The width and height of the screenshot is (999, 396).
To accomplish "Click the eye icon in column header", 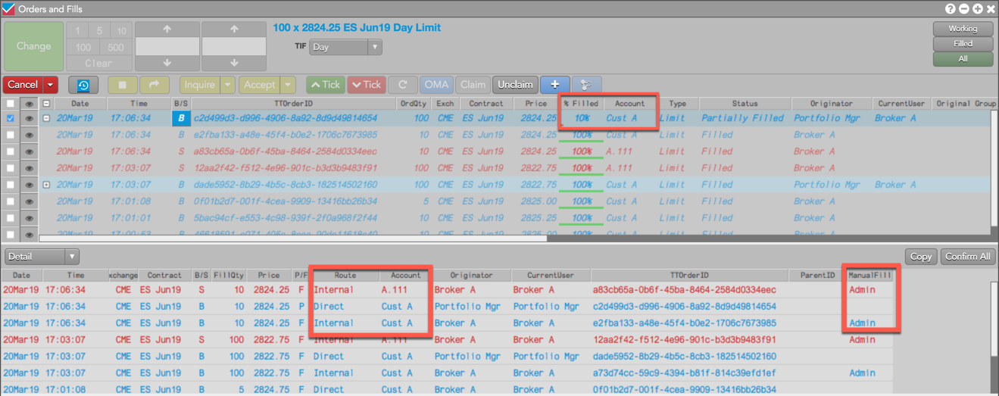I will [x=29, y=104].
